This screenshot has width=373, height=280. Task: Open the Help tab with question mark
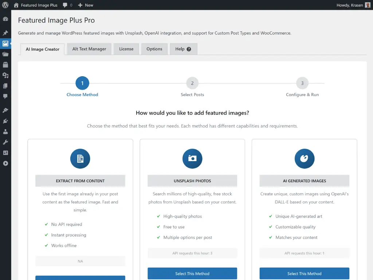pos(183,48)
